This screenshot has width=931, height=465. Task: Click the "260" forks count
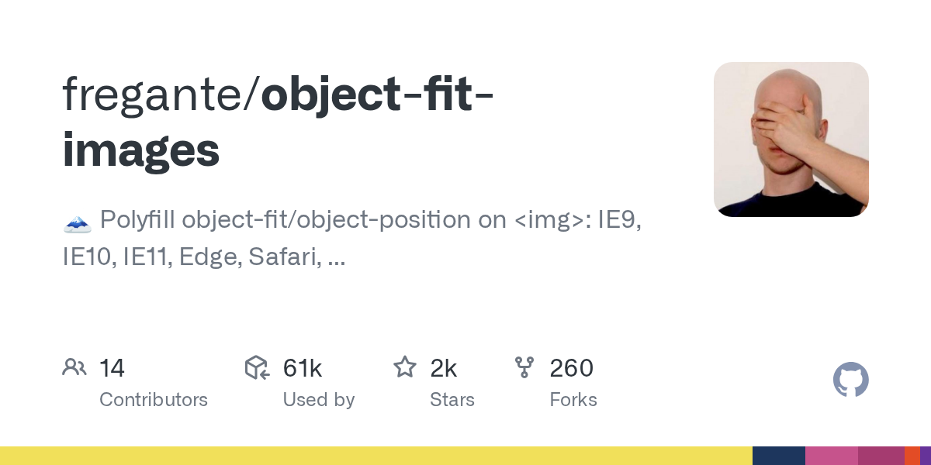tap(572, 368)
